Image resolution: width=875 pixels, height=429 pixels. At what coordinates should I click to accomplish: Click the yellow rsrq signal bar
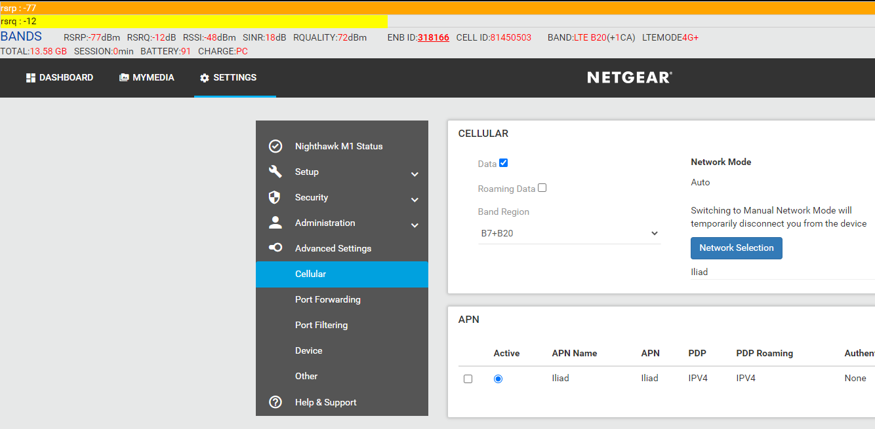click(x=194, y=21)
